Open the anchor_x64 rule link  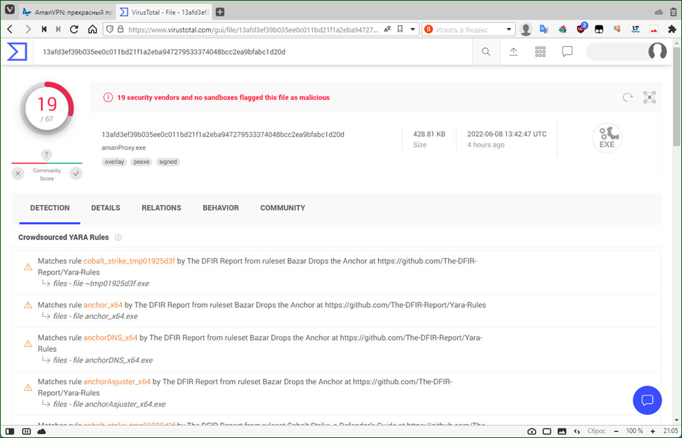click(x=103, y=305)
